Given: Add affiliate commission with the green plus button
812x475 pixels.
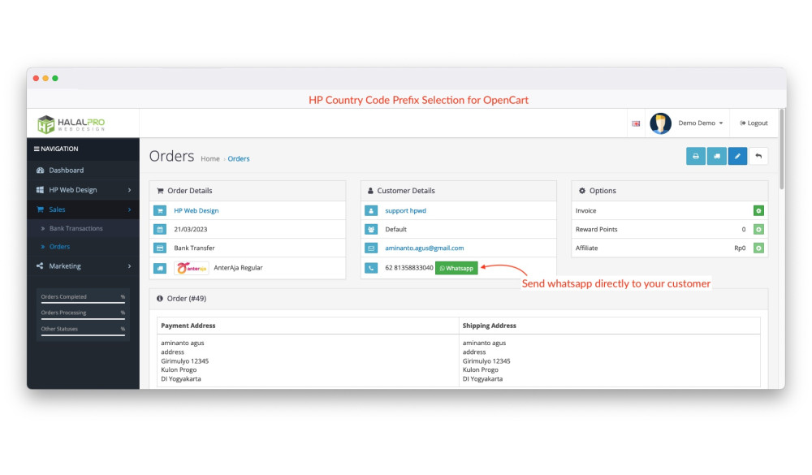Looking at the screenshot, I should [x=758, y=248].
